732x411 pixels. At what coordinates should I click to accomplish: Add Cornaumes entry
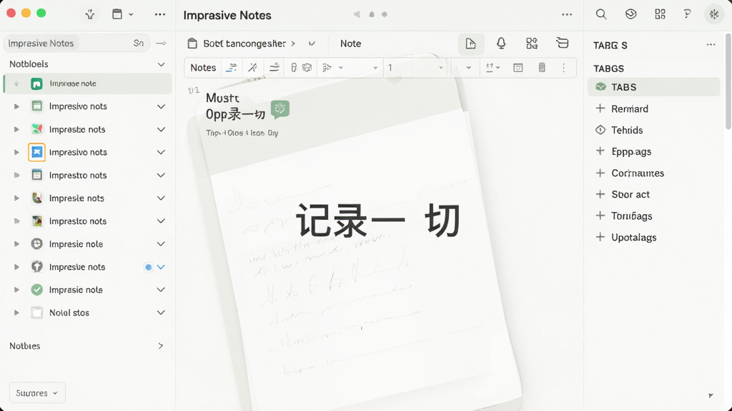[x=600, y=173]
